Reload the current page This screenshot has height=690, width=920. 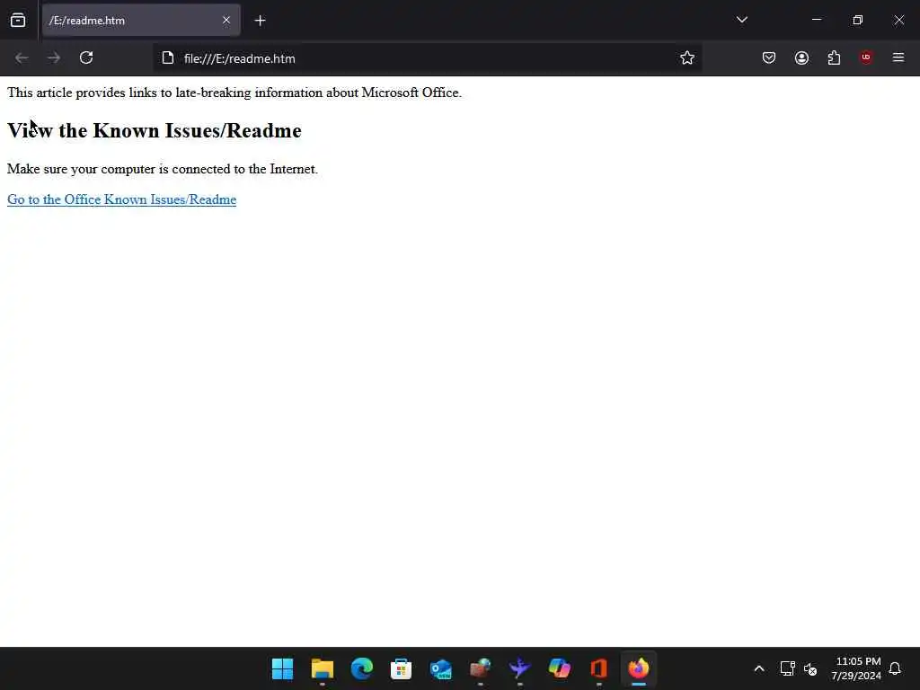[x=86, y=58]
